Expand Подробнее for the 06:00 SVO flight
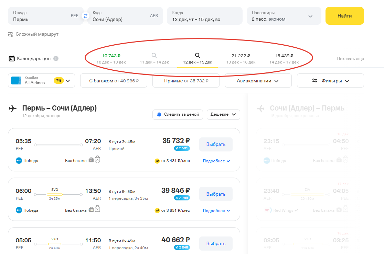Image resolution: width=384 pixels, height=254 pixels. pos(216,211)
